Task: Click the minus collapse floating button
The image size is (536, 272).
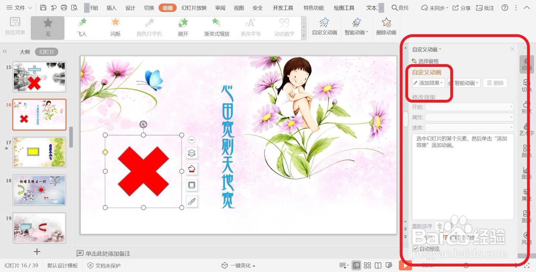Action: tap(192, 140)
